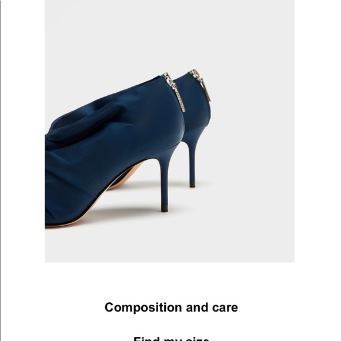The height and width of the screenshot is (341, 341).
Task: Open the Find my size link
Action: click(171, 339)
